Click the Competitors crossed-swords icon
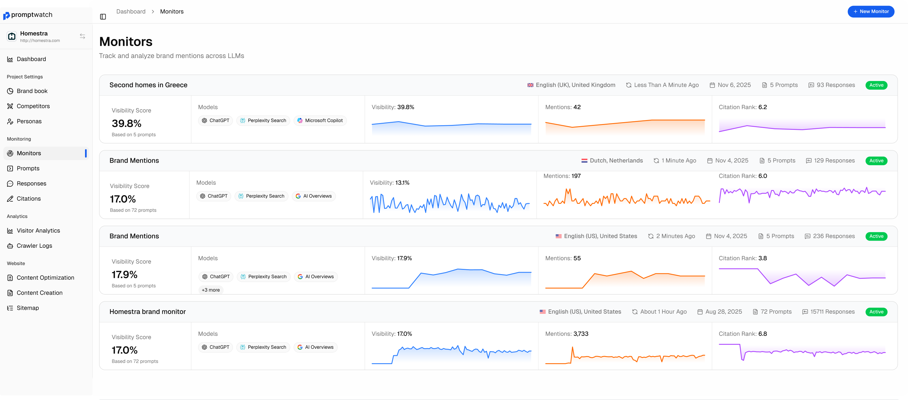This screenshot has height=404, width=908. (10, 106)
